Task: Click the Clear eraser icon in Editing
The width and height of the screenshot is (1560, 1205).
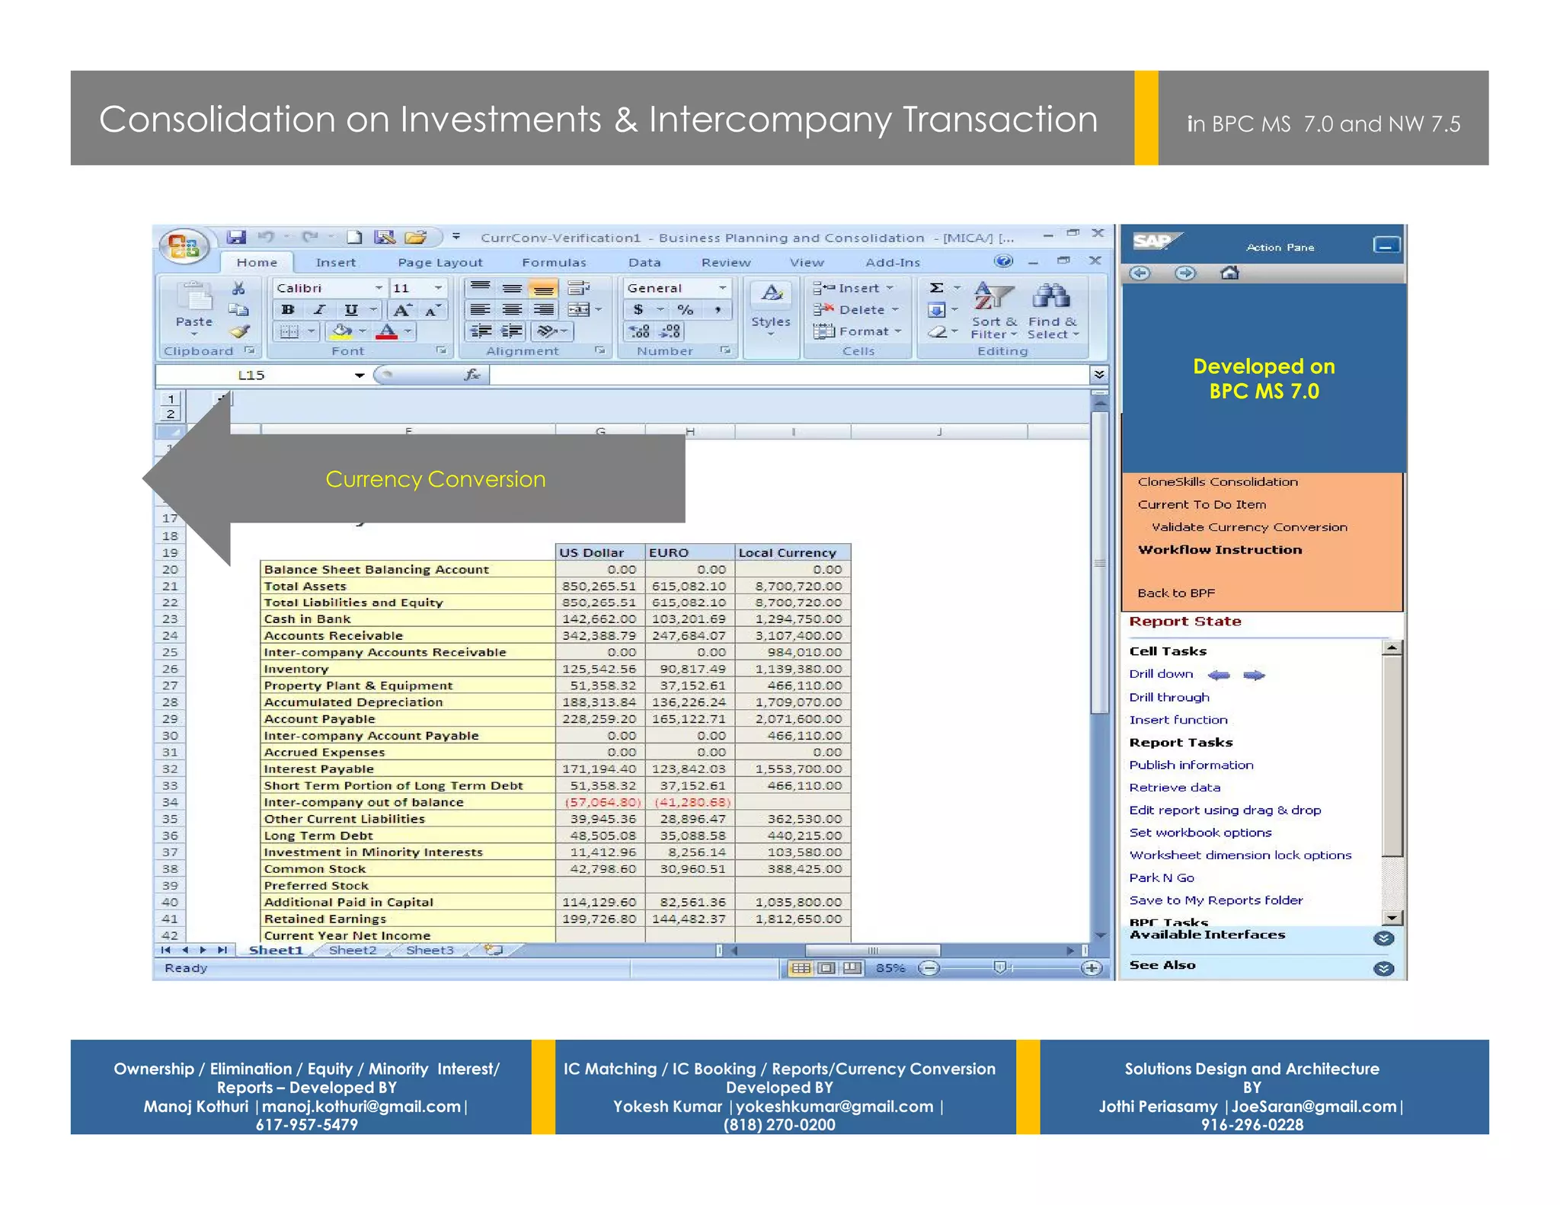Action: 937,331
